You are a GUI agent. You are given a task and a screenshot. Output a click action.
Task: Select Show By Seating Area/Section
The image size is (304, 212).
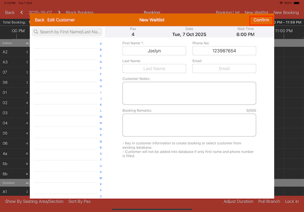34,201
